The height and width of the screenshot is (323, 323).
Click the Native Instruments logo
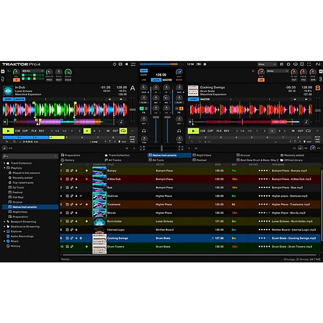pos(319,64)
